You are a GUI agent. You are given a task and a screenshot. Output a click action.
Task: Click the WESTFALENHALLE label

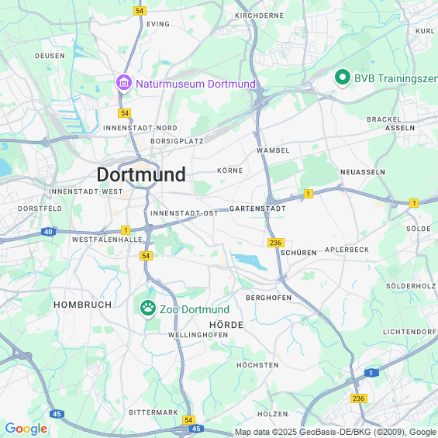pyautogui.click(x=107, y=240)
